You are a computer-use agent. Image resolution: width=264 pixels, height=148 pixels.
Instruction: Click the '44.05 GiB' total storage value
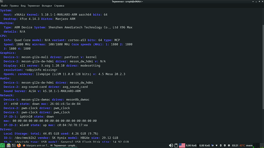click(51, 134)
